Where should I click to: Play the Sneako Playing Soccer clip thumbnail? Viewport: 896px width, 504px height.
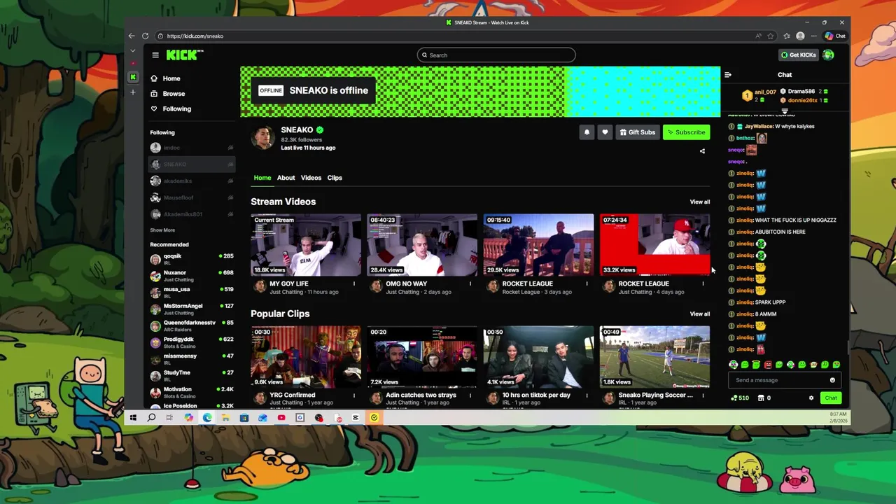tap(654, 357)
